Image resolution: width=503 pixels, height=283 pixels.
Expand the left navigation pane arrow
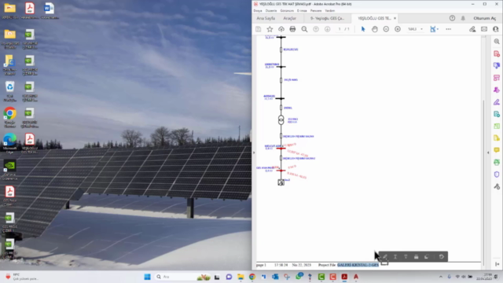254,153
